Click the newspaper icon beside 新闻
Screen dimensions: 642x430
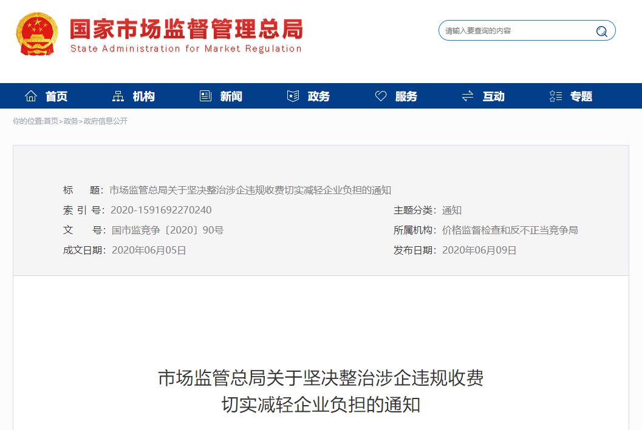click(x=205, y=96)
